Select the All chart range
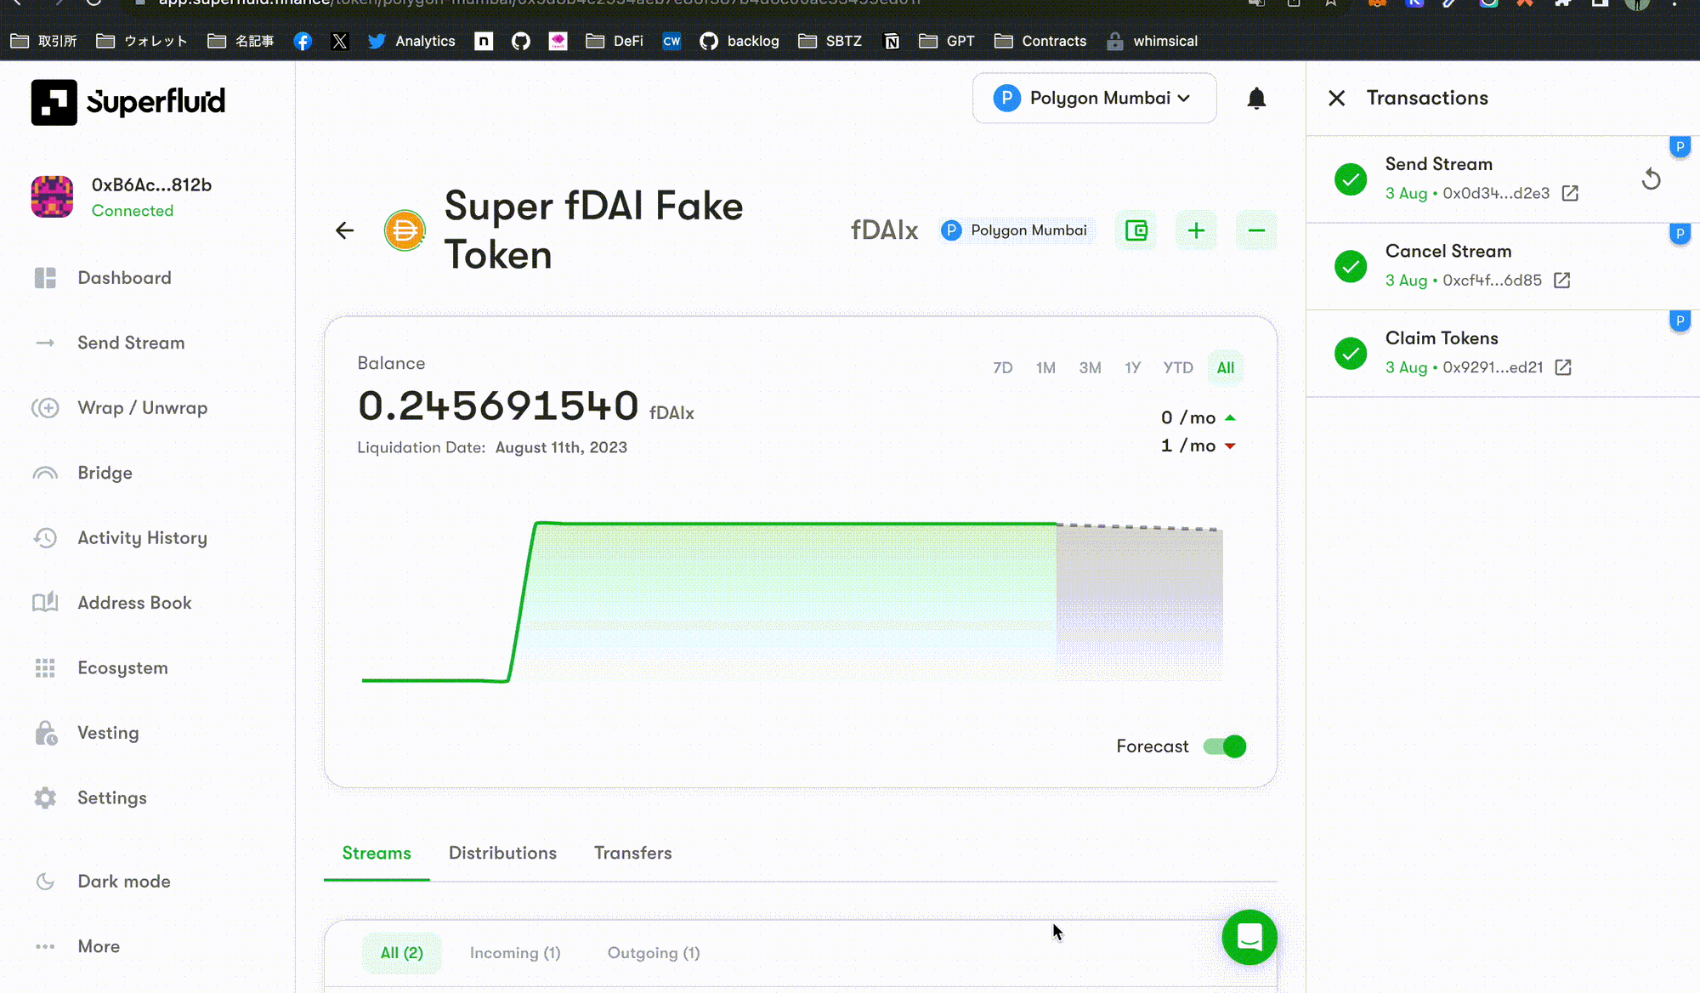This screenshot has height=993, width=1700. (1226, 368)
